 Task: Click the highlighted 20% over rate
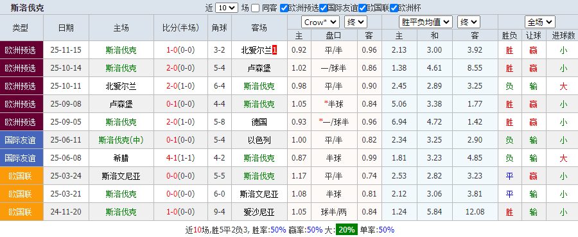tap(346, 230)
